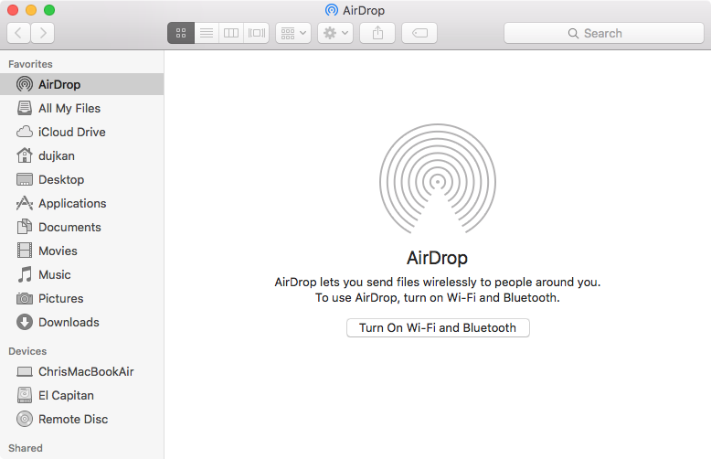
Task: Select El Capitan disk icon
Action: 25,395
